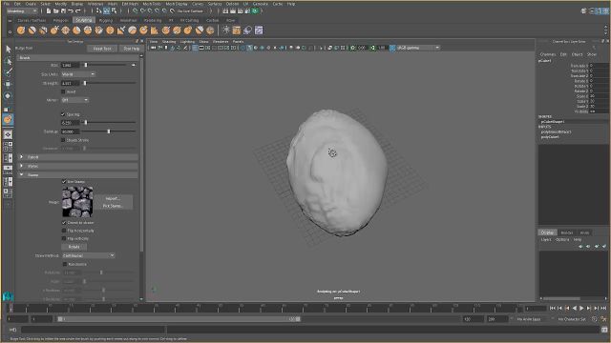The image size is (611, 343).
Task: Open the Modeling menu set dropdown
Action: point(21,10)
